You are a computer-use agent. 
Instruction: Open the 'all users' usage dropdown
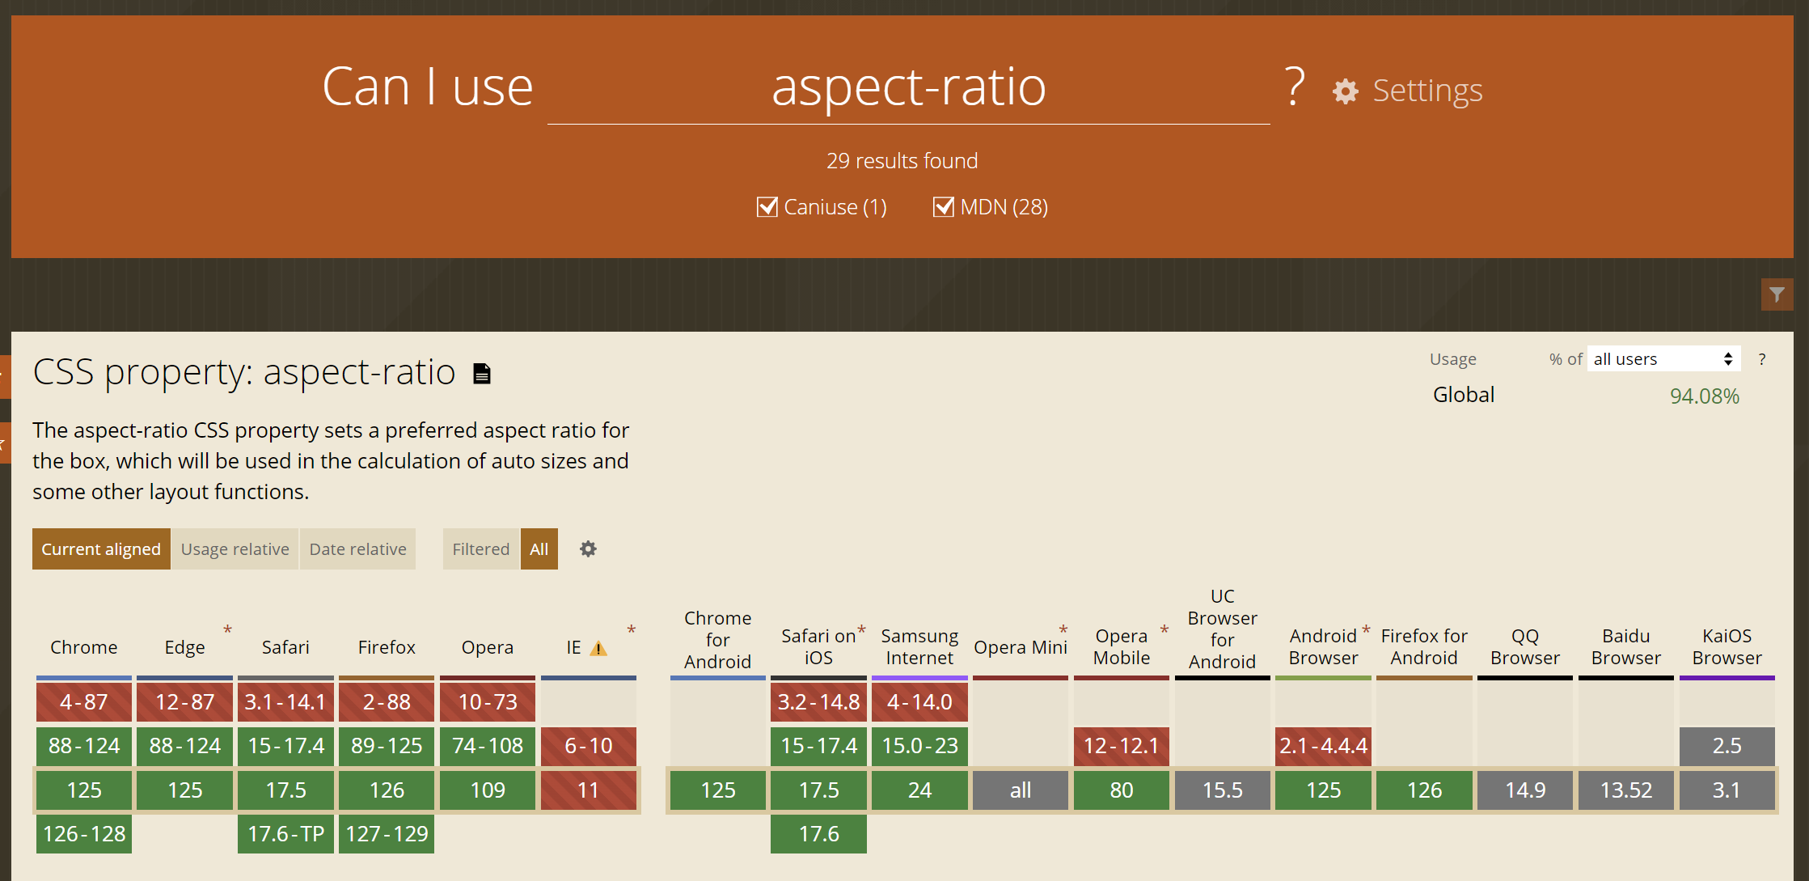pyautogui.click(x=1663, y=359)
